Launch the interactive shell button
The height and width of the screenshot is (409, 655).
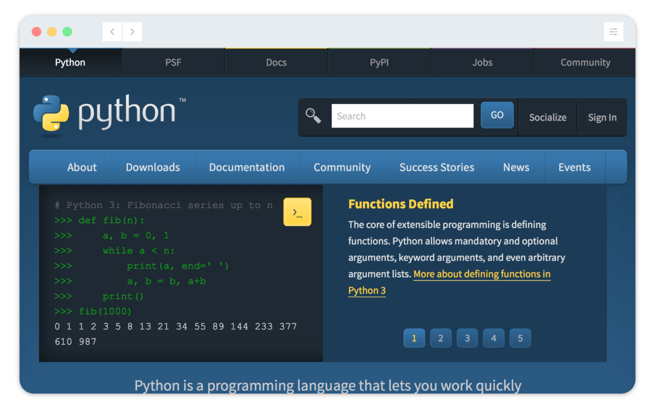[x=297, y=212]
